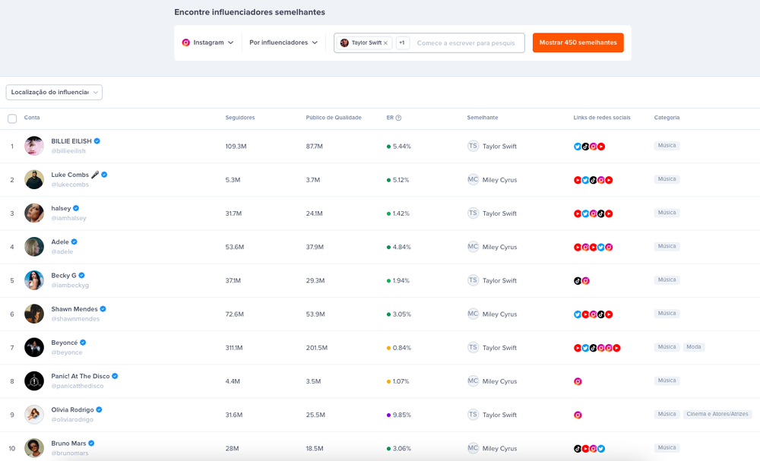Open halsey's Instagram link
760x461 pixels.
(593, 213)
